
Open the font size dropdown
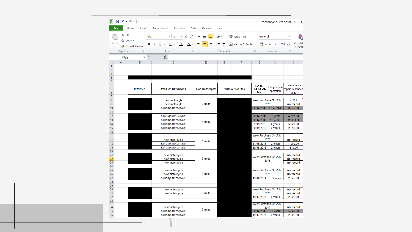coord(181,37)
